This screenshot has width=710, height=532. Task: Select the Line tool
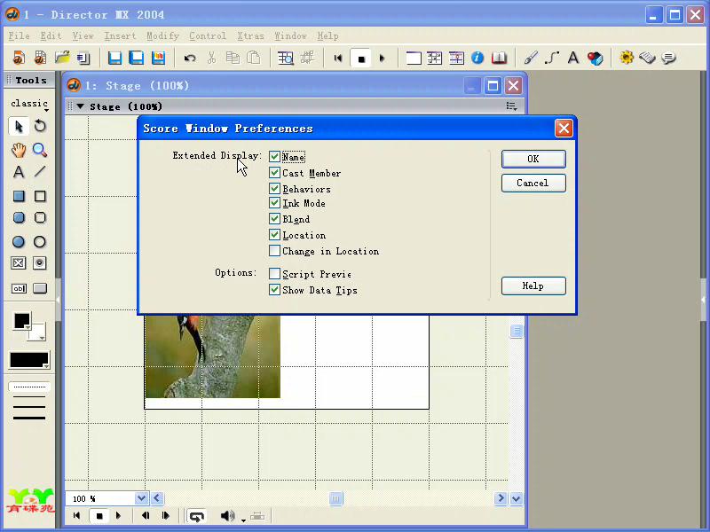[40, 171]
